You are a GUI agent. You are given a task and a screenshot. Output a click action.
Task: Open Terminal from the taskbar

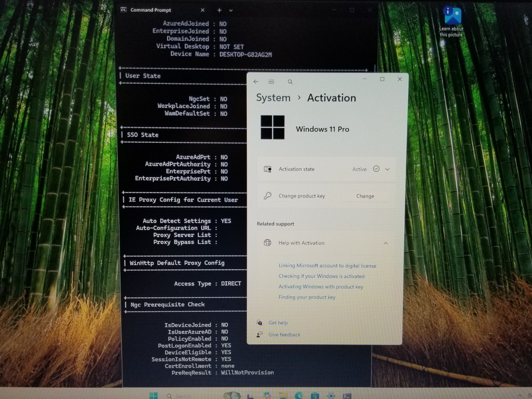pyautogui.click(x=347, y=396)
